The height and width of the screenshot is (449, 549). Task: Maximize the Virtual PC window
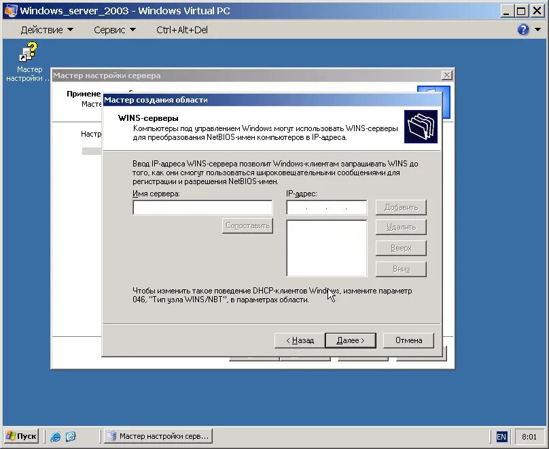pos(521,11)
